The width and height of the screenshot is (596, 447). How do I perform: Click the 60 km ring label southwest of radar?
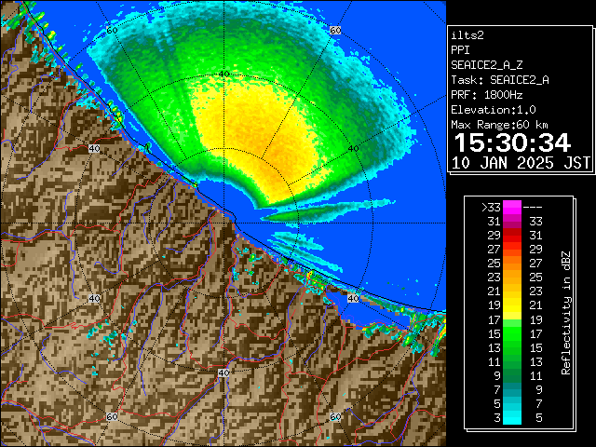tap(112, 416)
